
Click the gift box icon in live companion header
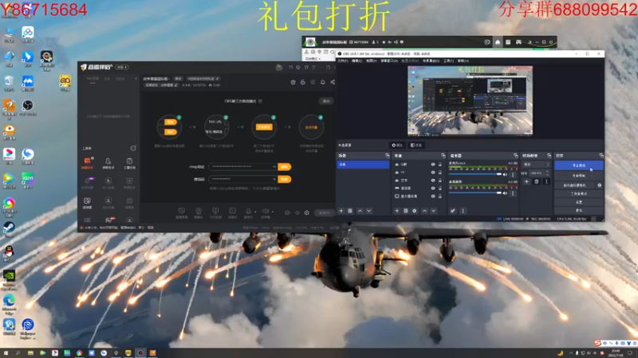tap(293, 83)
